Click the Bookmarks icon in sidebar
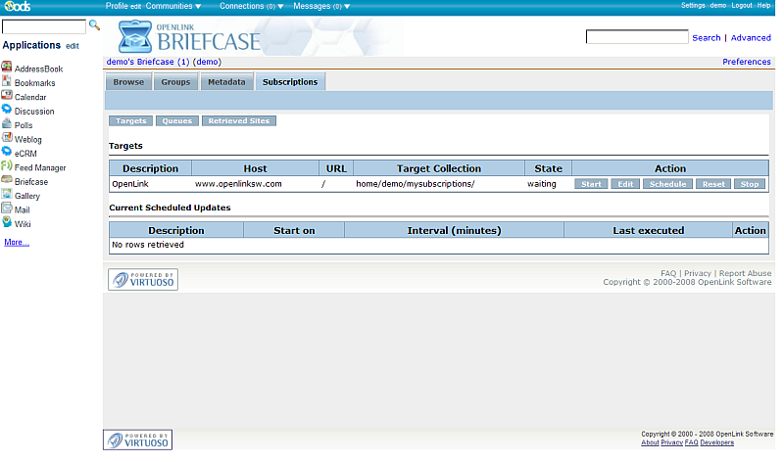The width and height of the screenshot is (784, 462). click(7, 83)
